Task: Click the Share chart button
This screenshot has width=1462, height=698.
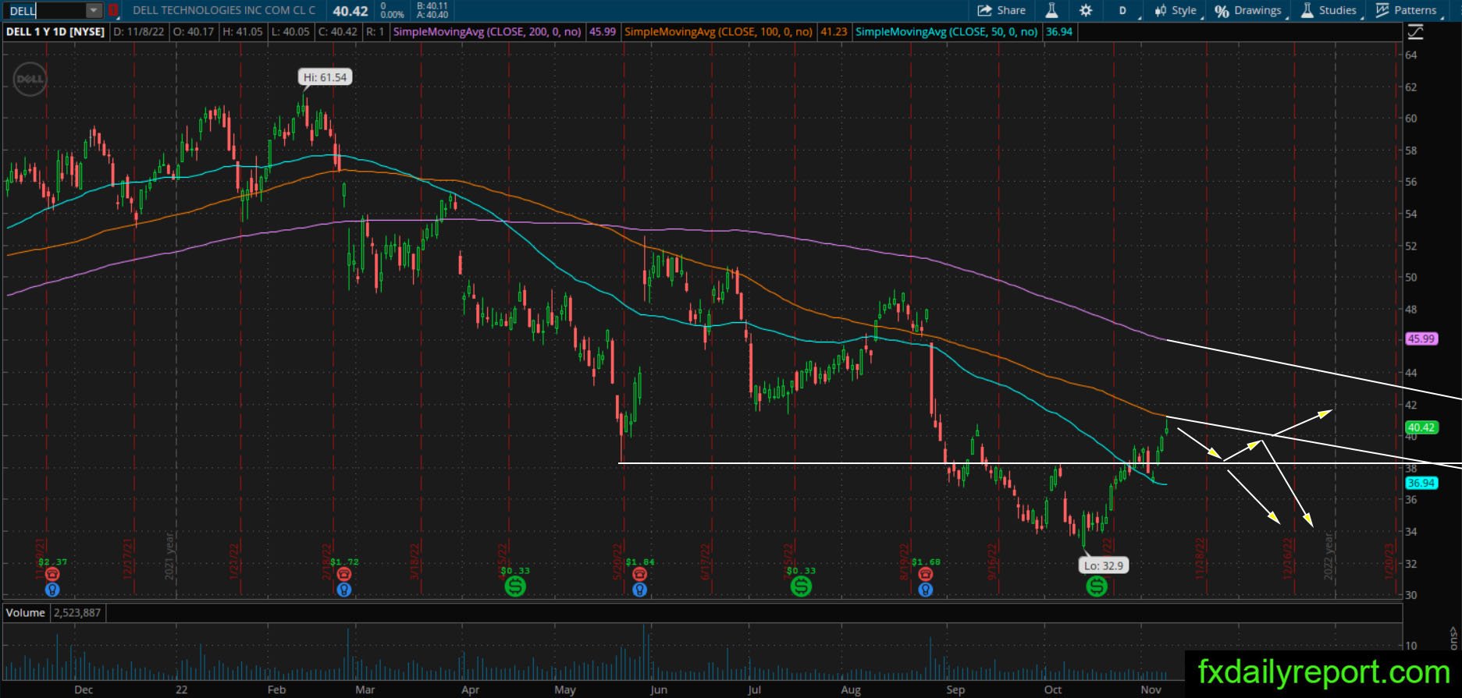Action: [x=1001, y=10]
